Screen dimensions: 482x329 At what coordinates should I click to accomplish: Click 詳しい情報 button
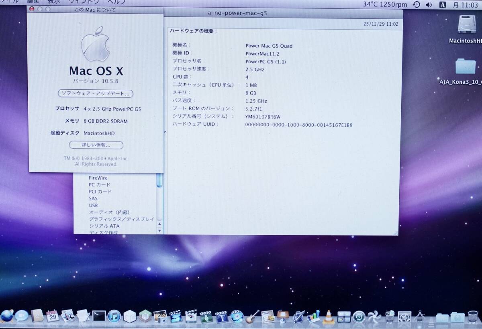(x=96, y=145)
